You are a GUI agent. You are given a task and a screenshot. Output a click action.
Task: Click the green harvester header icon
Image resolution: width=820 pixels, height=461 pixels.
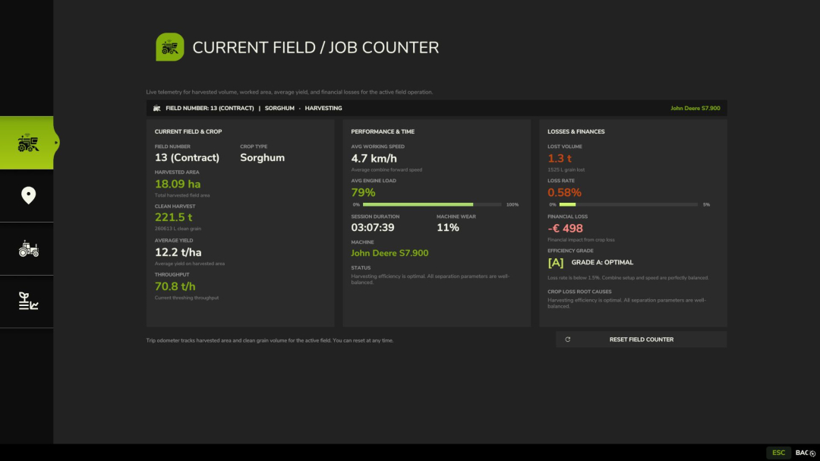(x=170, y=47)
